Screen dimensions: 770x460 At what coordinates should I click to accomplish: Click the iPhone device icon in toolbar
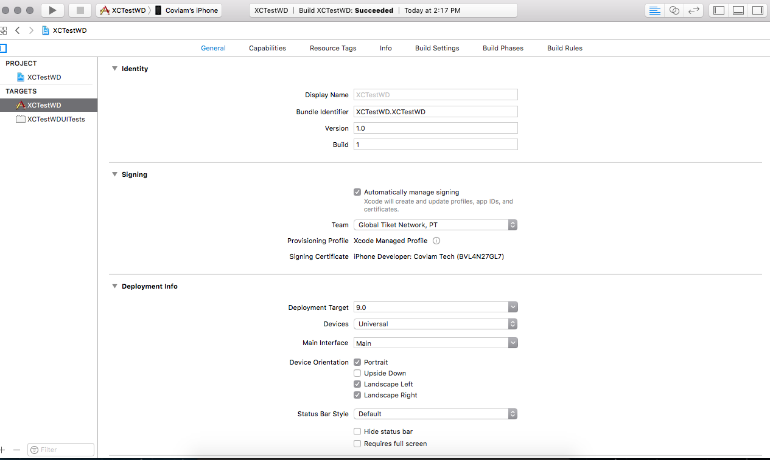[x=158, y=10]
